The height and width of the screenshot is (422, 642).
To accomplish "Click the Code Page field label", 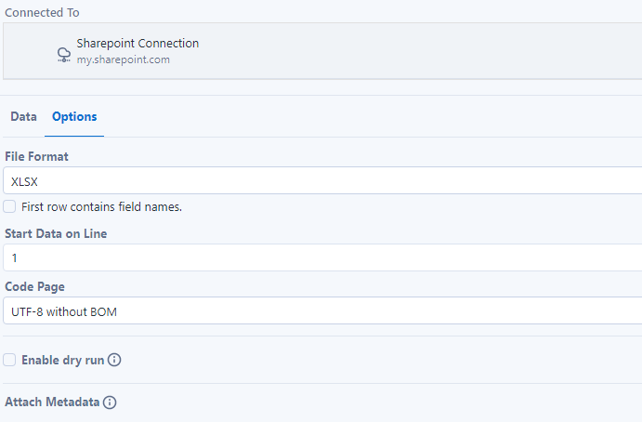I will tap(34, 287).
